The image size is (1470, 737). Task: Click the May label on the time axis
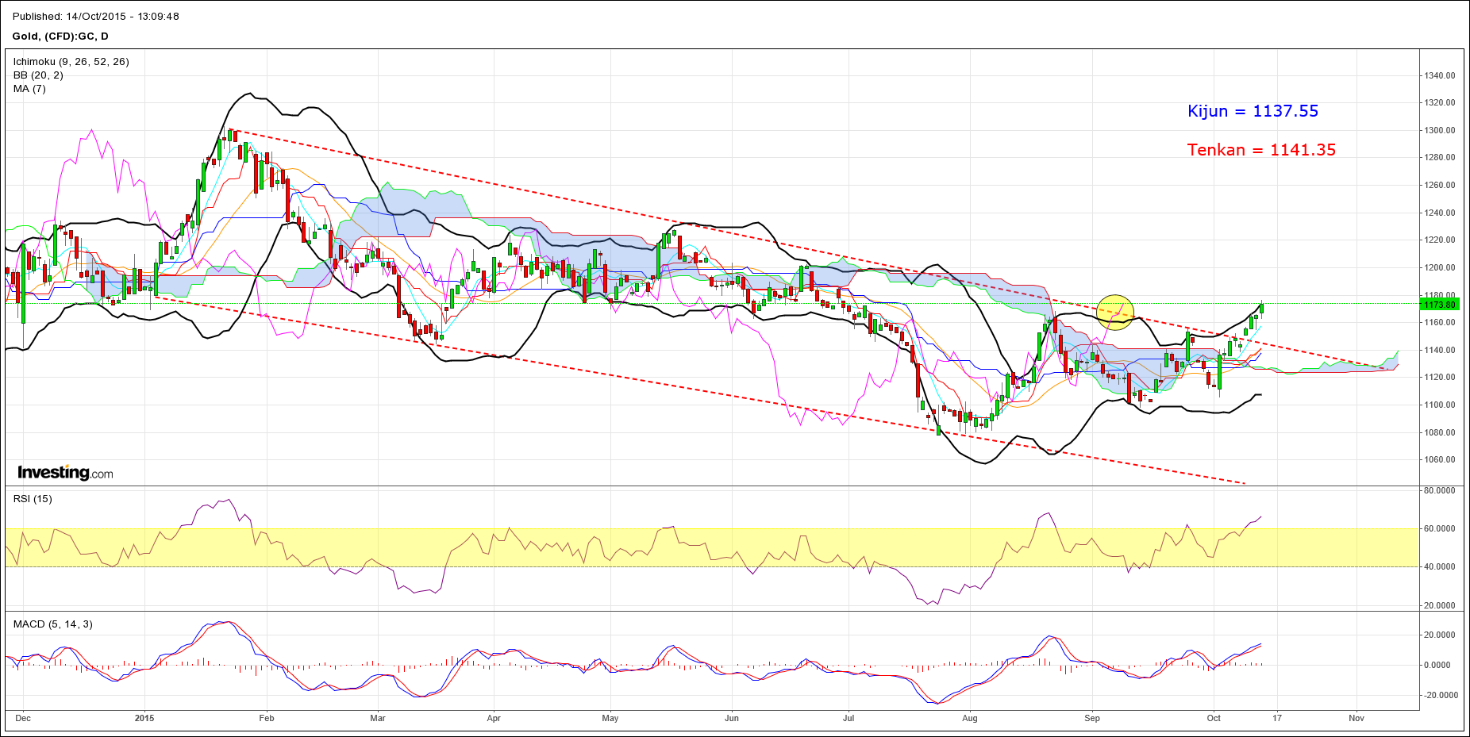pyautogui.click(x=610, y=719)
